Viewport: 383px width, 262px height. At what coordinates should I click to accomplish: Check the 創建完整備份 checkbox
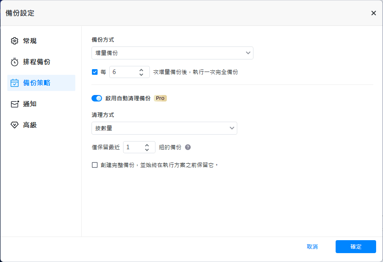(95, 165)
